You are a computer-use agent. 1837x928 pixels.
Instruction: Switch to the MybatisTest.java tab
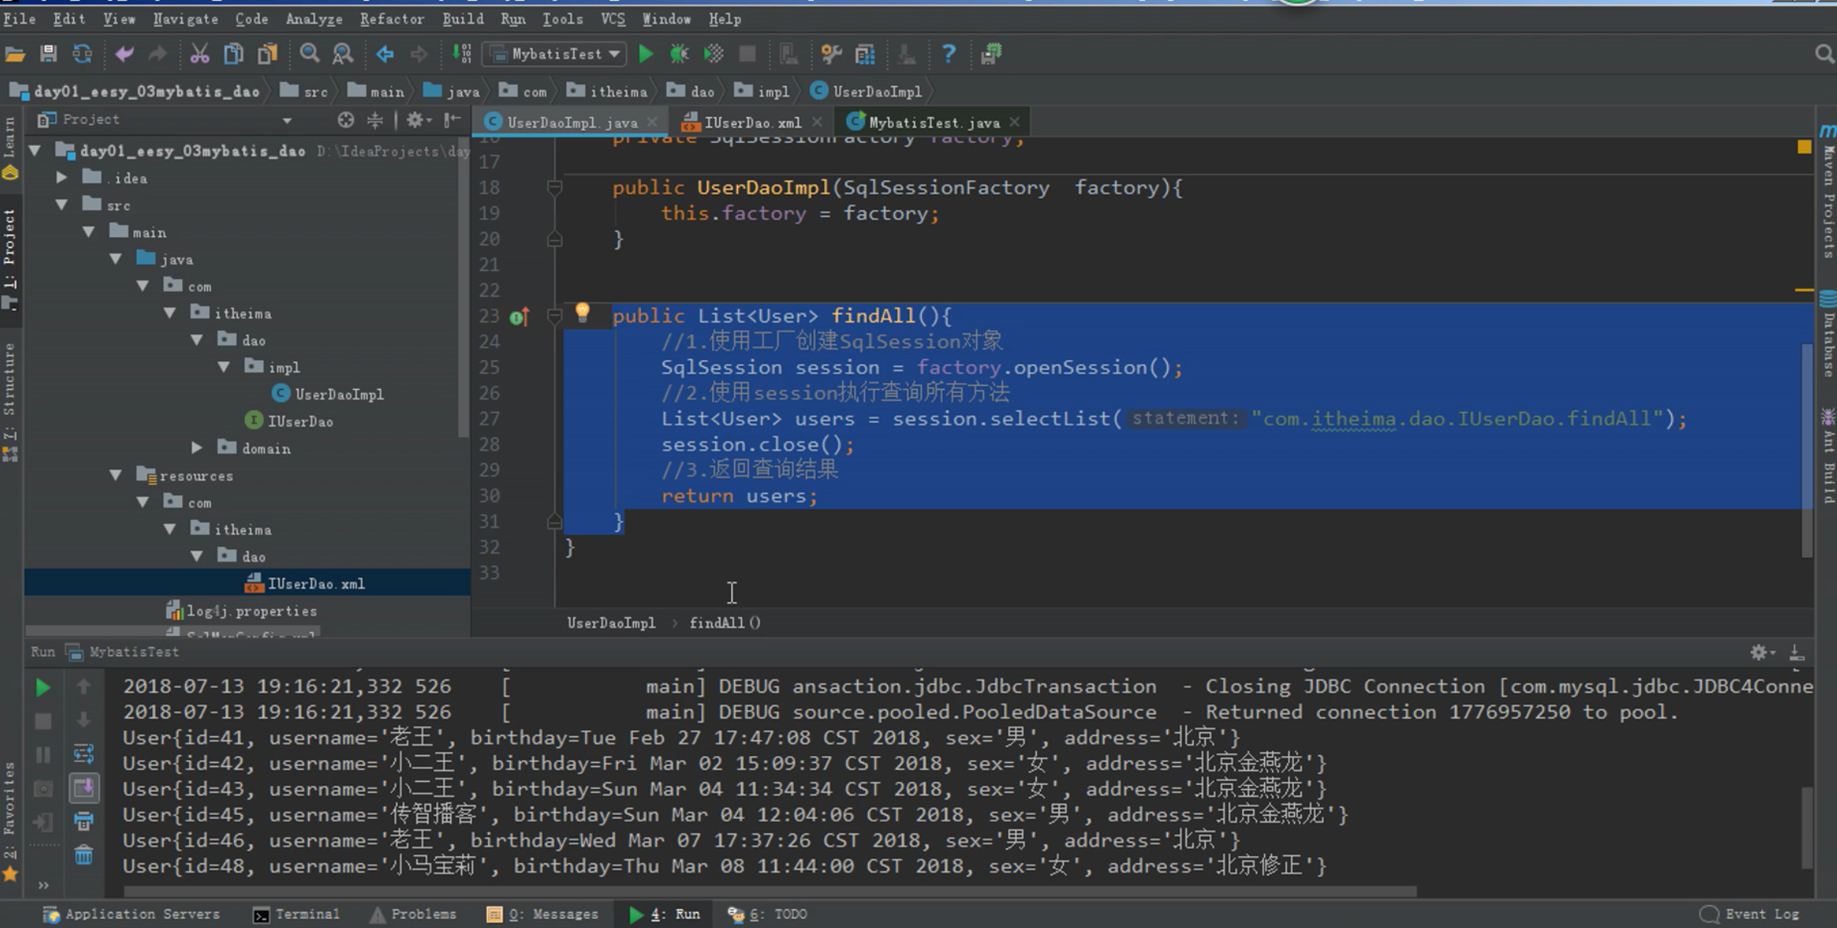click(x=933, y=122)
